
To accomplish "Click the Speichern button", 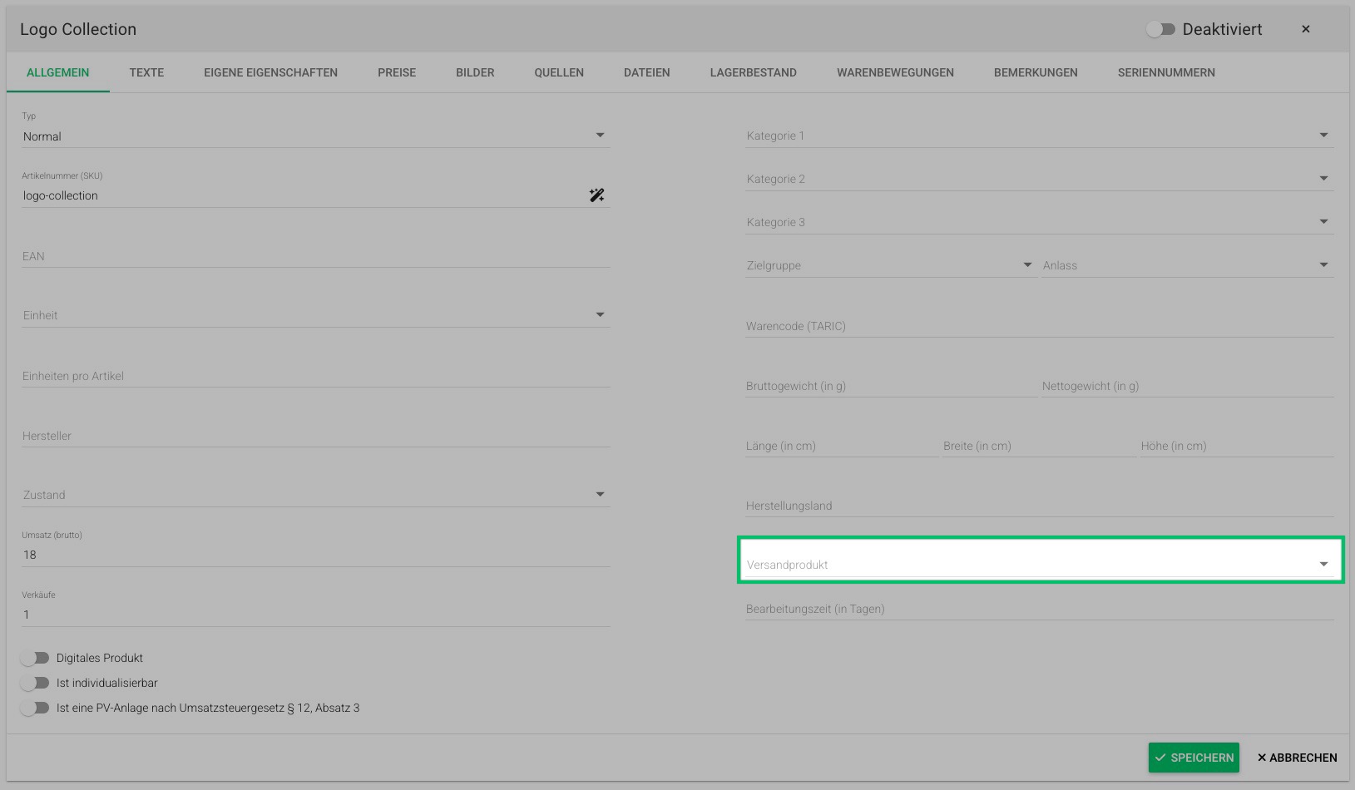I will [1194, 758].
